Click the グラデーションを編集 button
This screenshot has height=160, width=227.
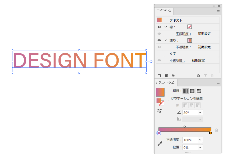(186, 98)
